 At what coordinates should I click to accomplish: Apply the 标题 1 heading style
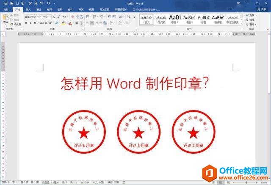[175, 19]
